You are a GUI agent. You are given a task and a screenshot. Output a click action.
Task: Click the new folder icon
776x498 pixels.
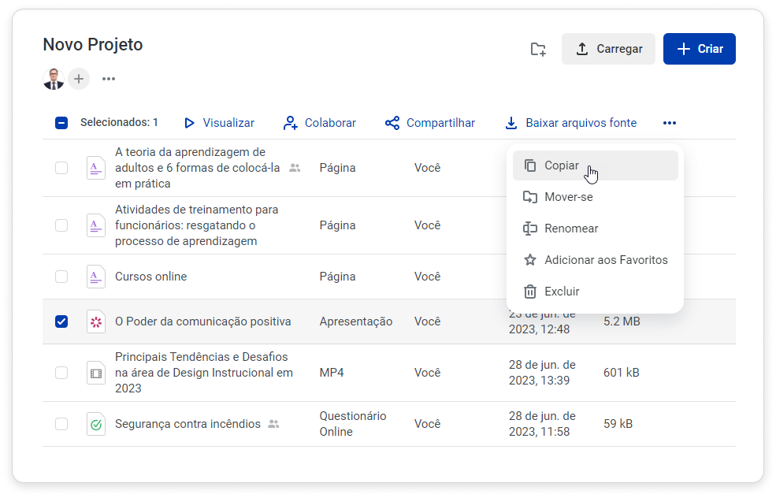pos(538,49)
